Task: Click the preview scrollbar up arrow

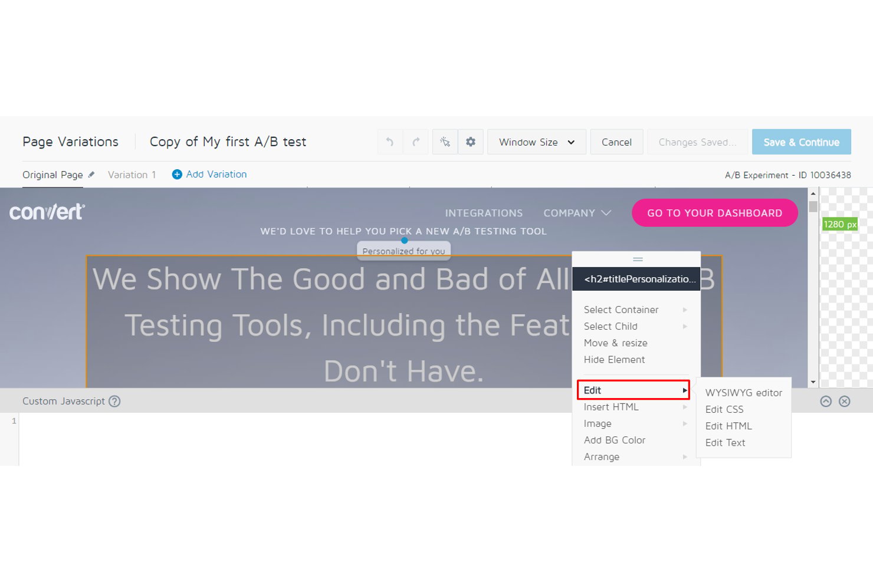Action: pyautogui.click(x=813, y=193)
